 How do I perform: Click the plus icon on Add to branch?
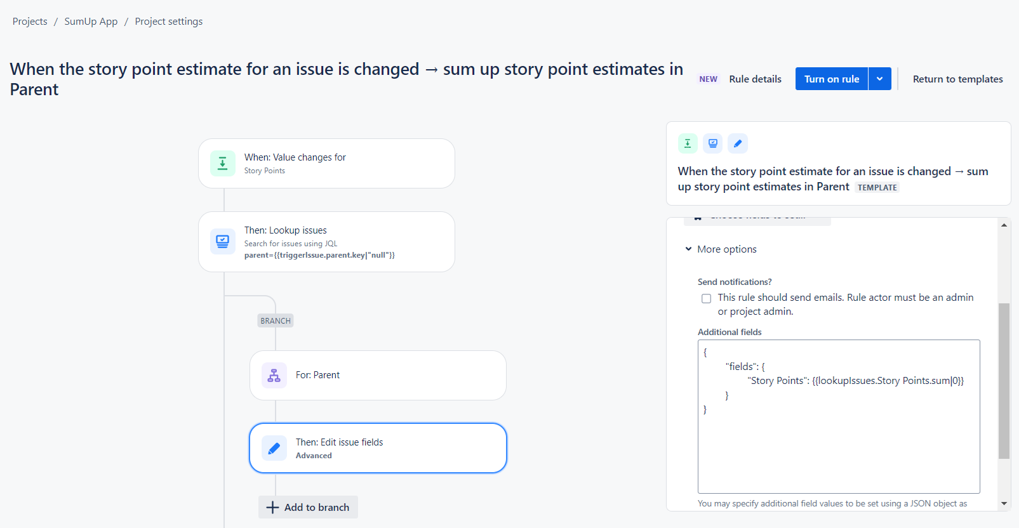272,507
